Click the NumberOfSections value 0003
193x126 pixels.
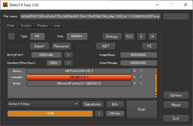coord(54,63)
